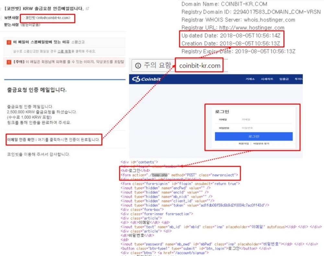Click the highlighted temp.php in form action
Screen dimensions: 324x256
160,175
